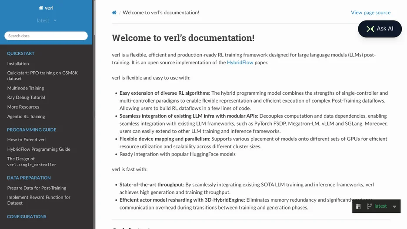Open the latest version dropdown under verl

click(47, 20)
